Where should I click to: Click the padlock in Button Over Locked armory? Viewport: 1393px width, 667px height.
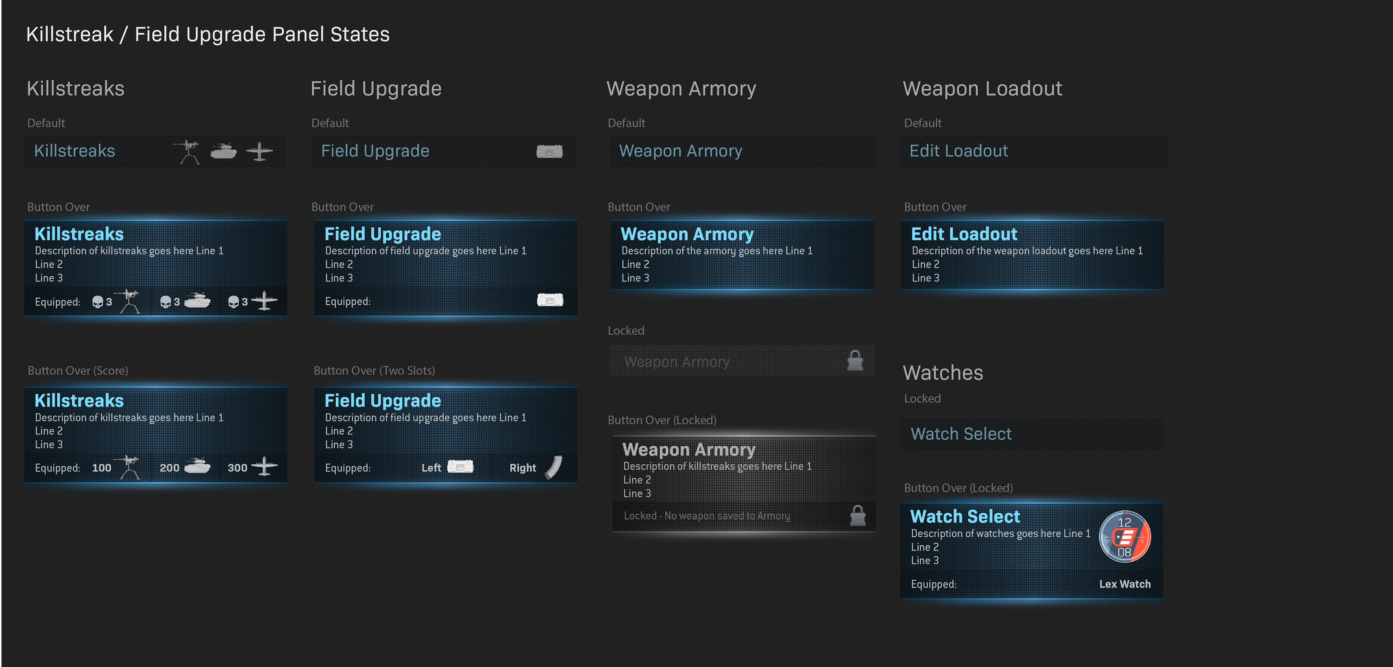click(x=858, y=516)
